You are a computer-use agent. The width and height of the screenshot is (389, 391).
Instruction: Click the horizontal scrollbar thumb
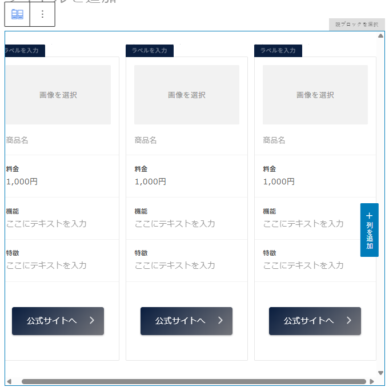(x=193, y=381)
